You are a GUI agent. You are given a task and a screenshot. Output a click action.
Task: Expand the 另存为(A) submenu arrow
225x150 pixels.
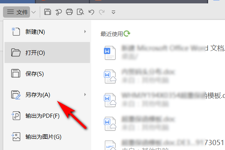85,94
